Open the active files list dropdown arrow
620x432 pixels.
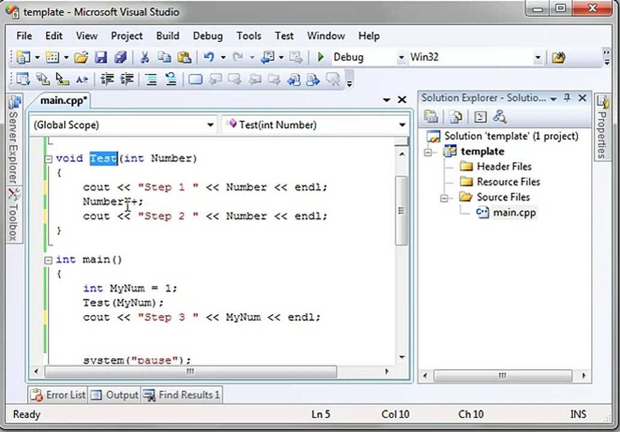[387, 100]
